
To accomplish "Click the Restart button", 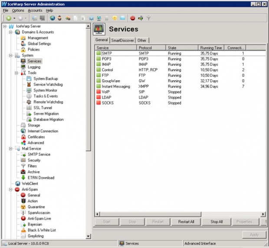I will [x=158, y=222].
